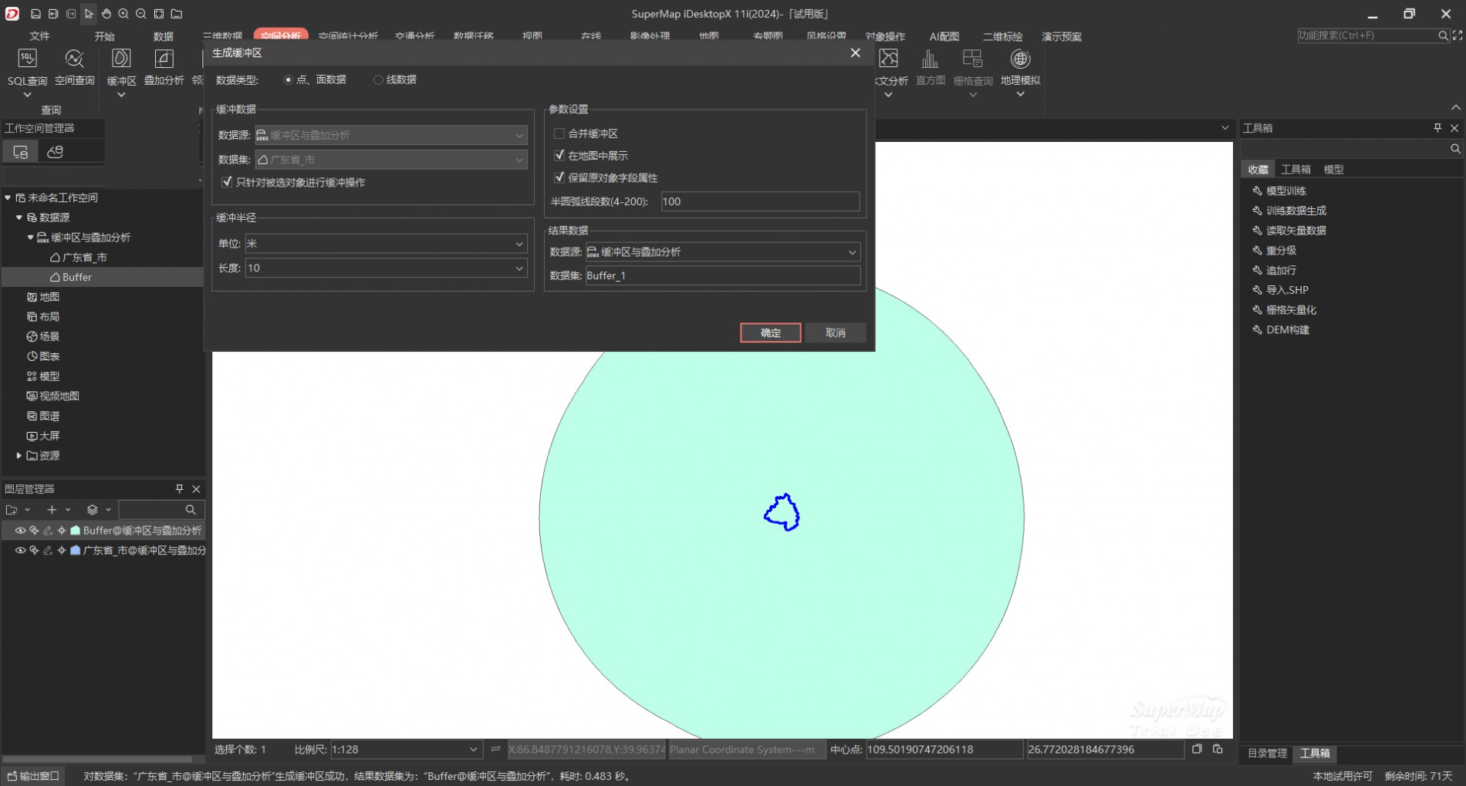Click 取消 in buffer dialog
Screen dimensions: 1466x786
[835, 332]
